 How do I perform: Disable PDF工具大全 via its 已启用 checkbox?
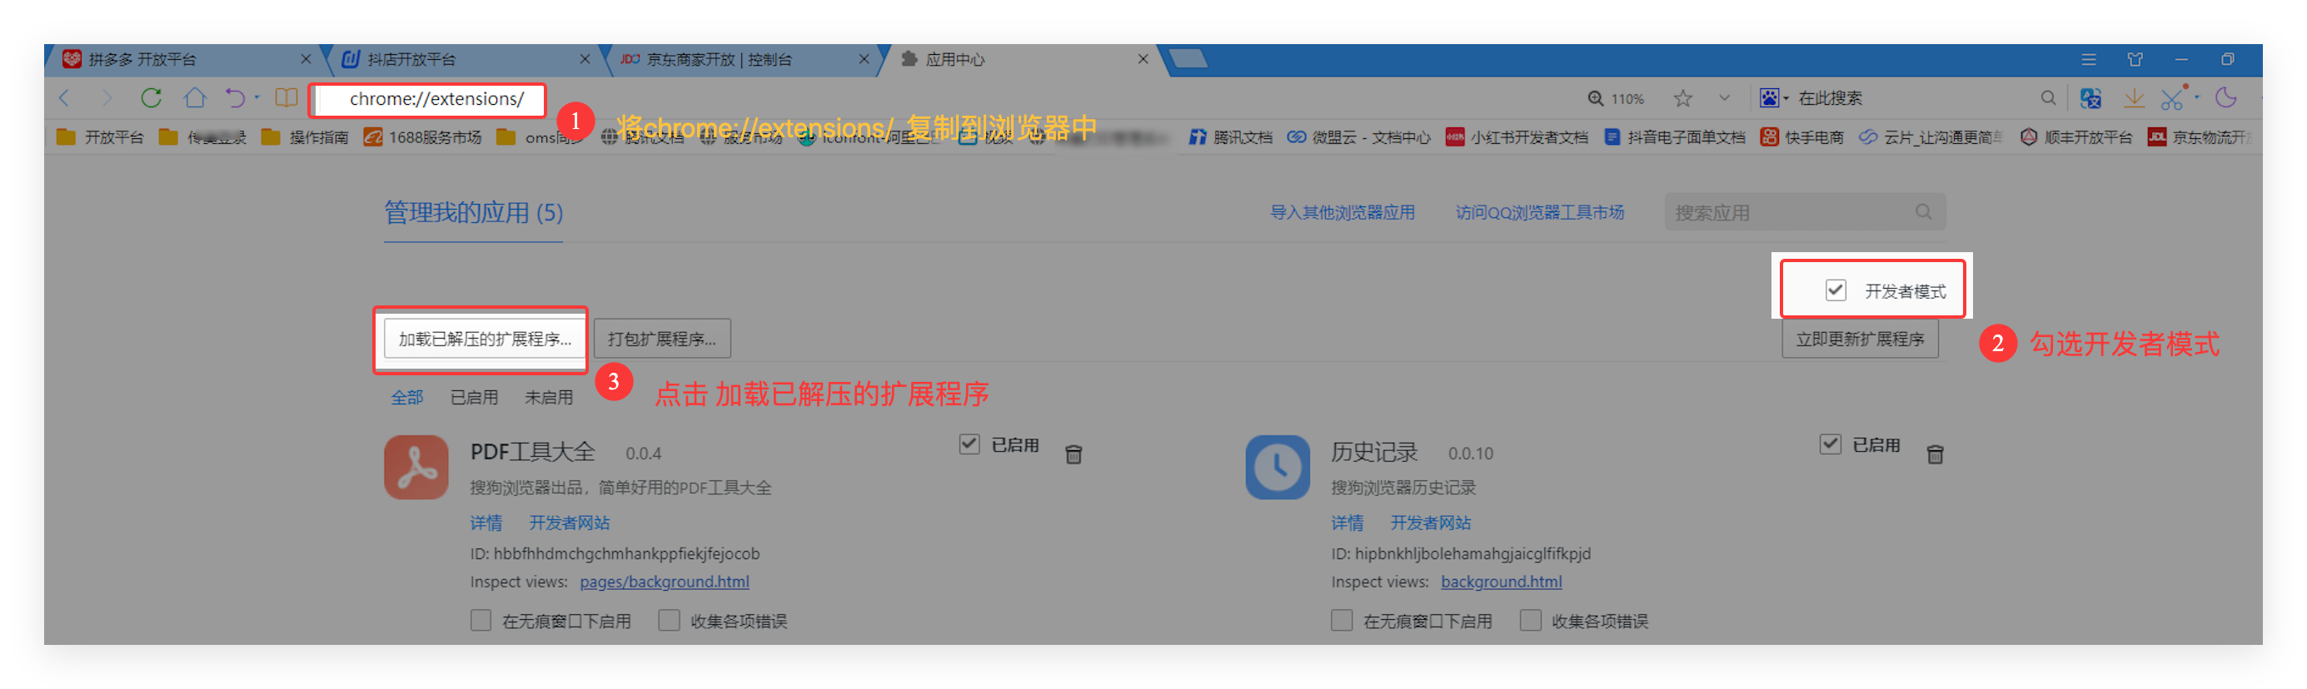click(969, 444)
